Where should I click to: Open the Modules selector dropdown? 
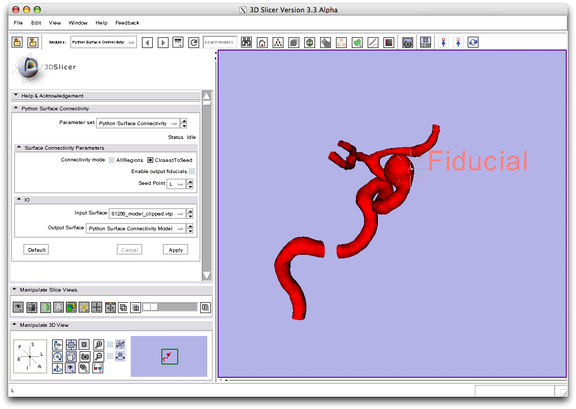click(104, 42)
